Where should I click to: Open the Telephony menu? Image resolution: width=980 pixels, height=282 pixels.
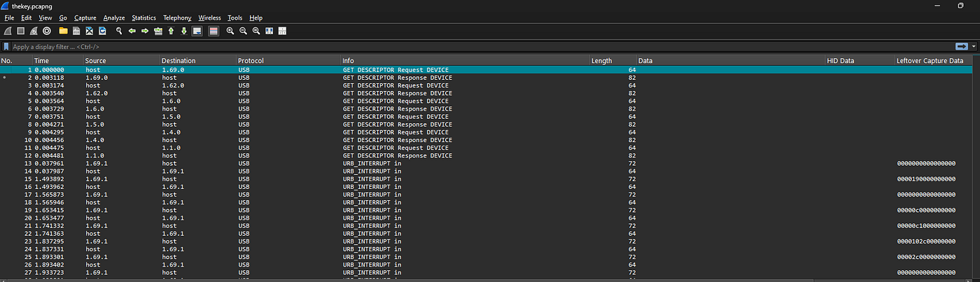coord(177,17)
